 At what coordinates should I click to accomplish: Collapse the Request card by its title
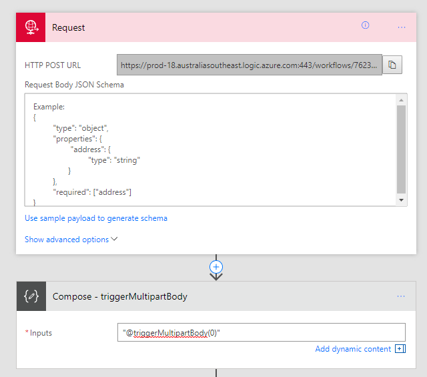(69, 27)
